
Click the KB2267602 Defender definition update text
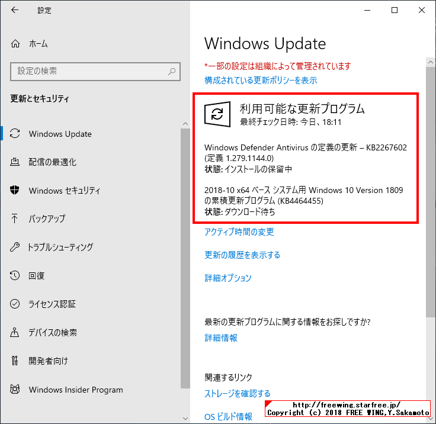coord(305,153)
